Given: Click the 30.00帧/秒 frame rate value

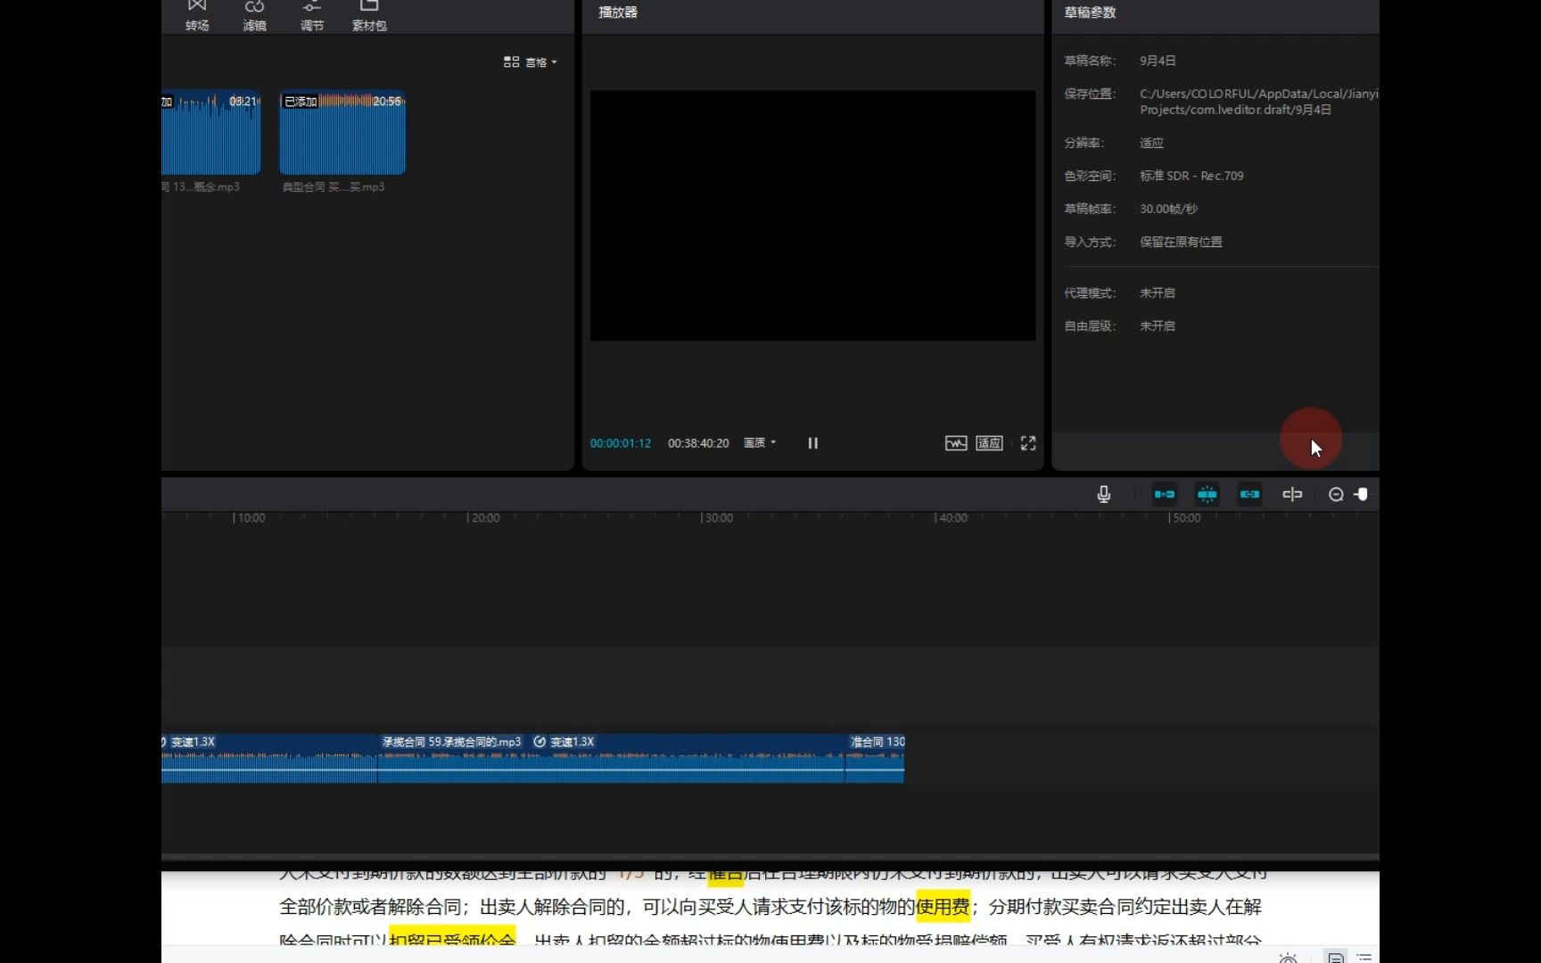Looking at the screenshot, I should coord(1168,209).
